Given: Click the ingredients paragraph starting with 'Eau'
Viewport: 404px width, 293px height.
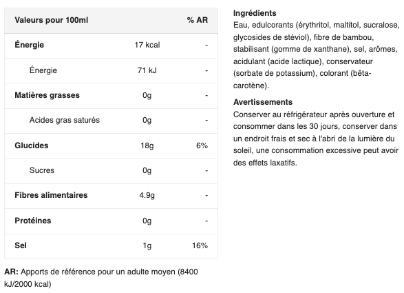Looking at the screenshot, I should (317, 55).
